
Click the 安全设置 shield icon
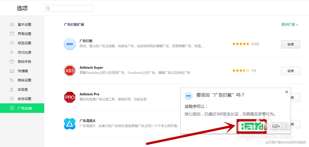(12, 99)
